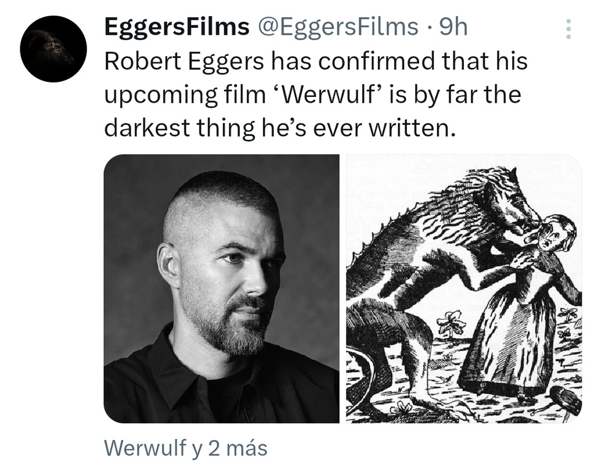Viewport: 602px width, 464px height.
Task: Click 'darkest thing he's ever written' text line
Action: (x=280, y=128)
